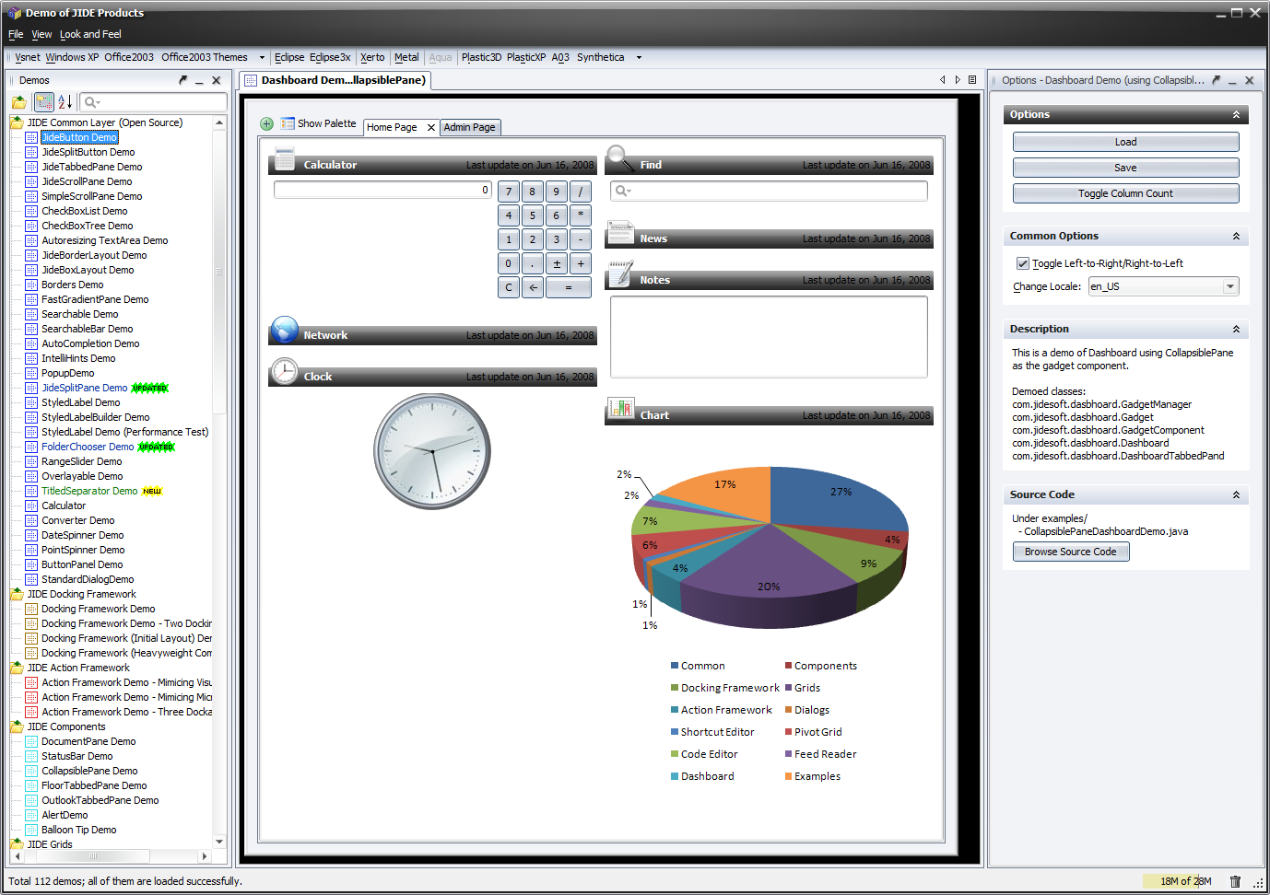Collapse the JIDE Docking Framework tree node
1270x895 pixels.
(x=17, y=594)
